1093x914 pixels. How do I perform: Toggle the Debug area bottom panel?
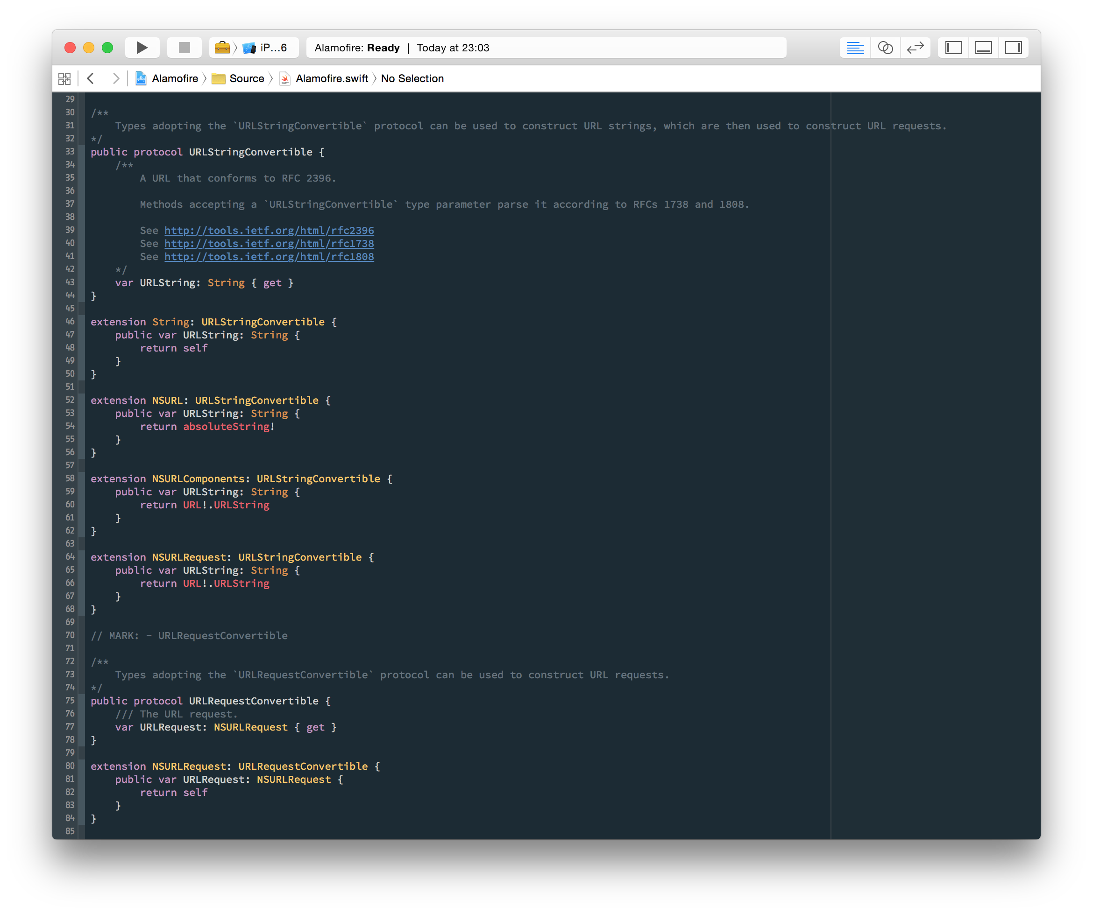(983, 48)
